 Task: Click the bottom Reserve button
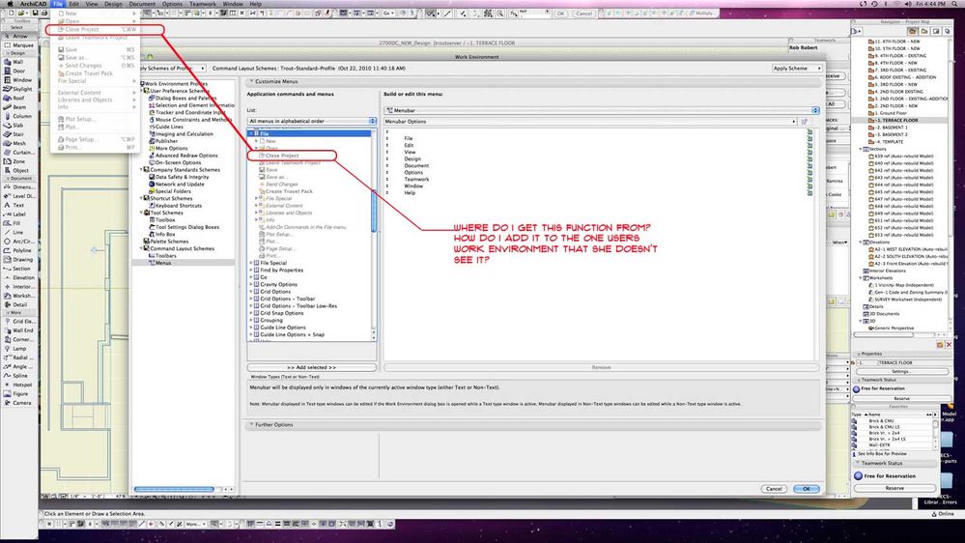point(894,488)
